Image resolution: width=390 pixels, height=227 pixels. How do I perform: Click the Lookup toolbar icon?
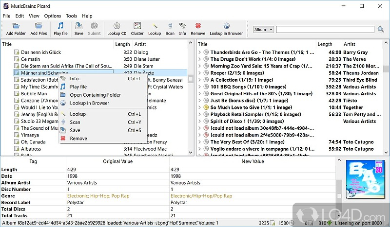pyautogui.click(x=155, y=26)
